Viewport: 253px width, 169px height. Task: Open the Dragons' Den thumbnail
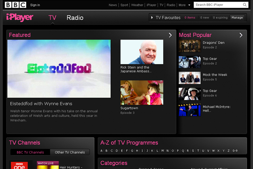[x=190, y=46]
